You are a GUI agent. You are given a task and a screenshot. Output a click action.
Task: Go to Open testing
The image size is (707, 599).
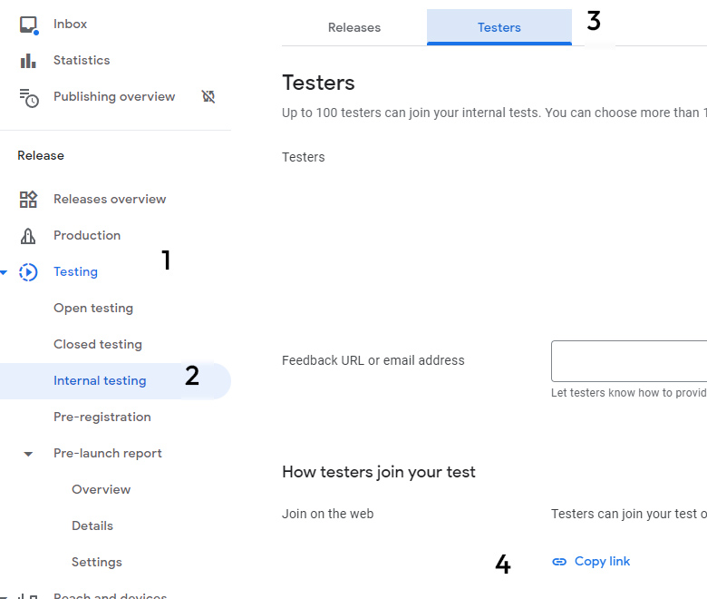pos(93,309)
